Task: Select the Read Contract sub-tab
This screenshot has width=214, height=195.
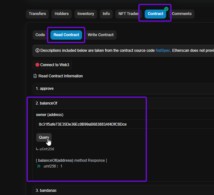Action: (66, 35)
